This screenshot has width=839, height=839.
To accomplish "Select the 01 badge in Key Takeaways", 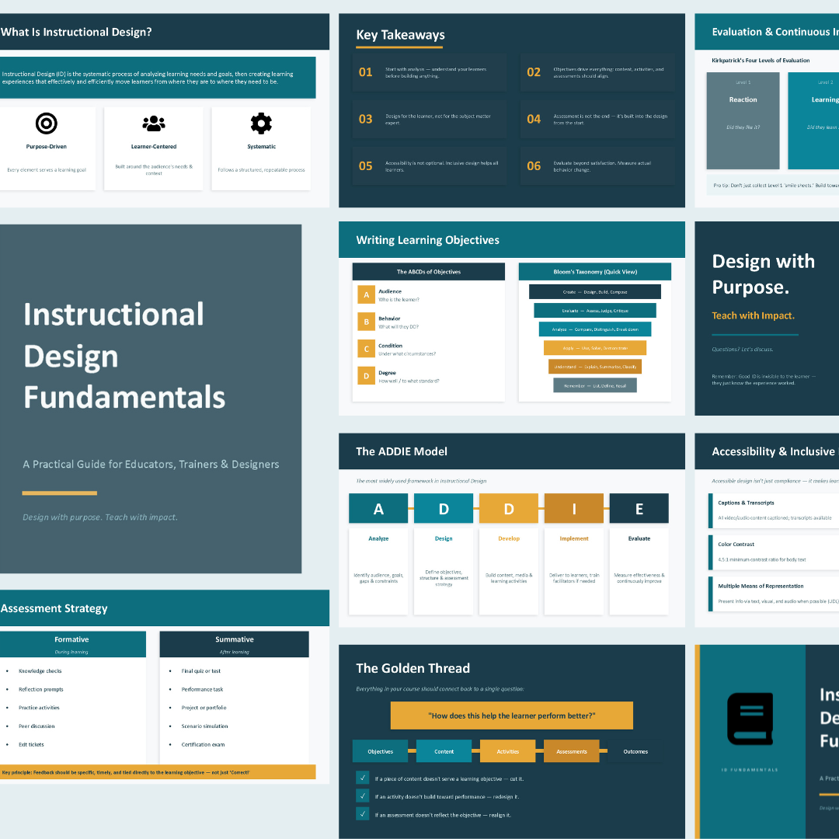I will [x=365, y=71].
